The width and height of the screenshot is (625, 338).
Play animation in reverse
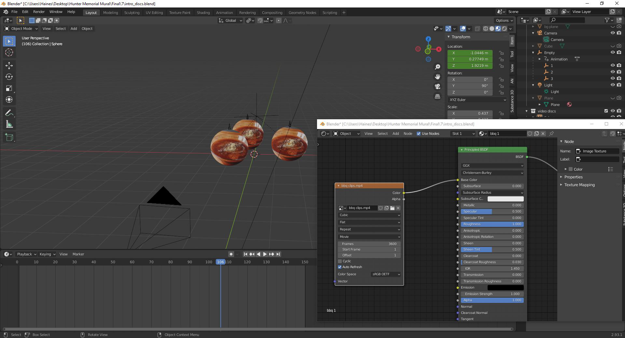click(x=258, y=254)
